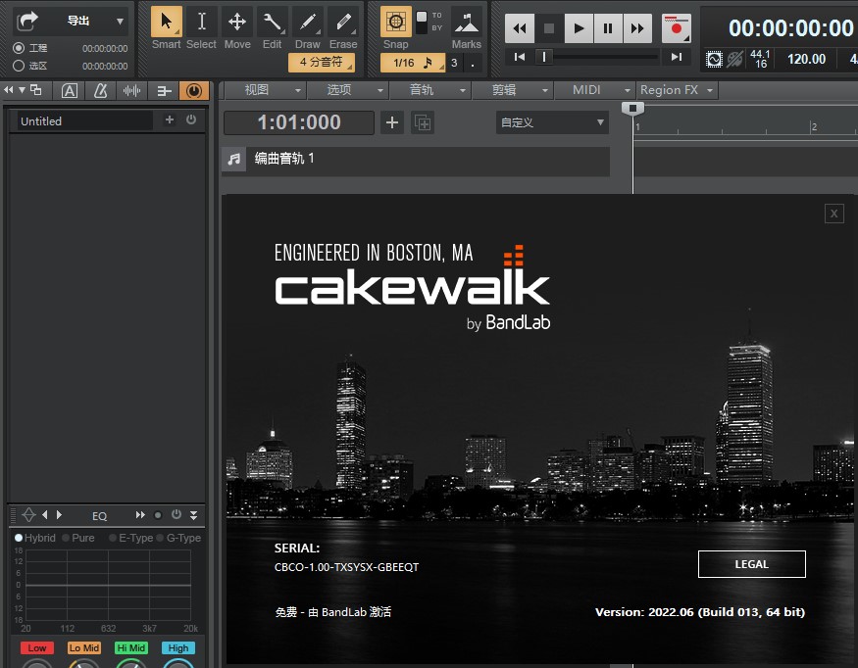Open the 音轨 menu

pyautogui.click(x=430, y=90)
